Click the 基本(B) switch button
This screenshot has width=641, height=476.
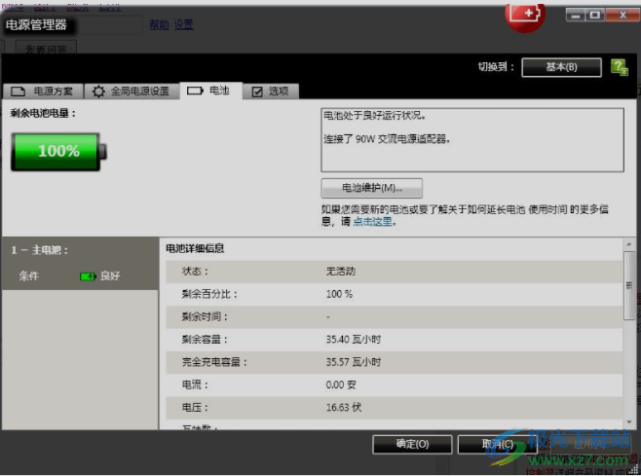561,67
